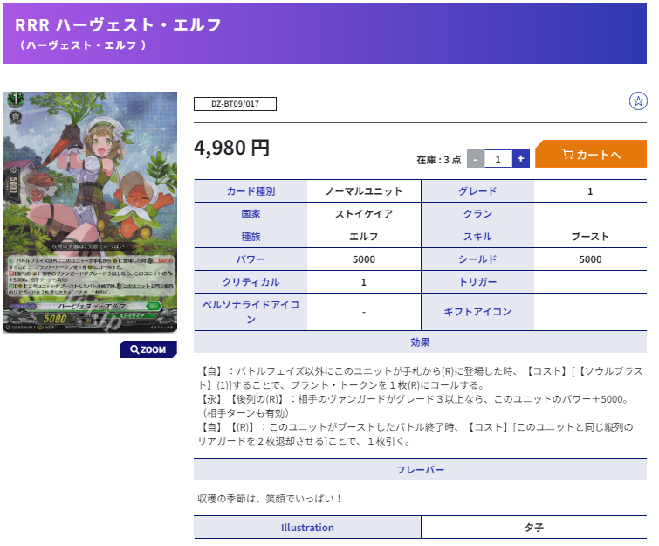Image resolution: width=659 pixels, height=546 pixels.
Task: Click the quantity input field
Action: pos(498,158)
